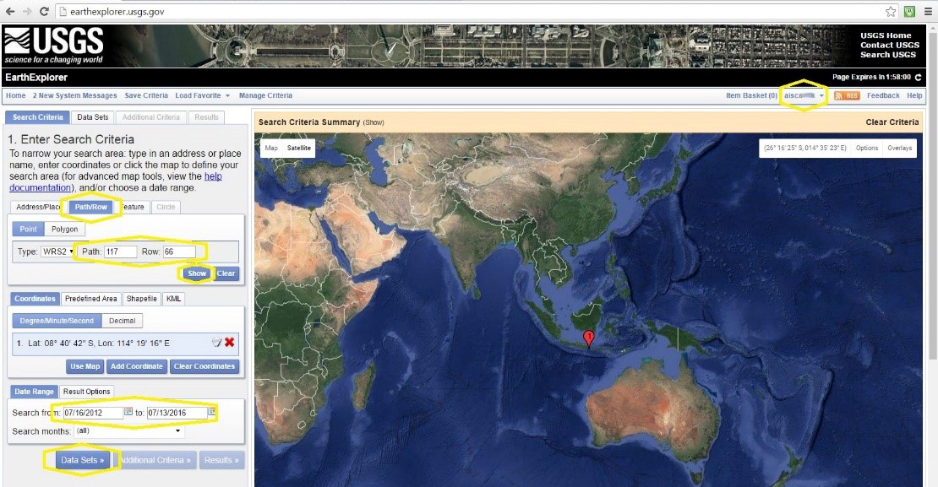Switch coordinates to Decimal format
The width and height of the screenshot is (938, 487).
122,320
